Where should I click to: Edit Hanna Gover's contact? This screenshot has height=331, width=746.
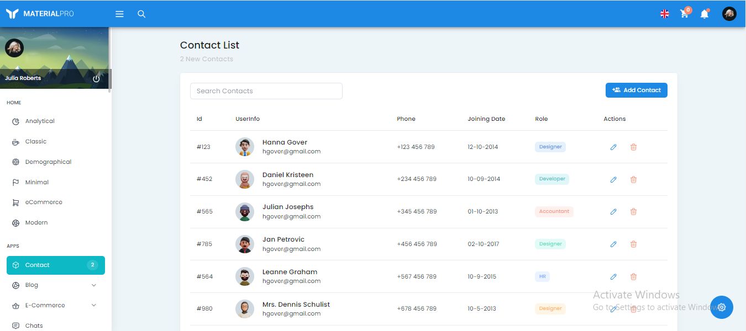pyautogui.click(x=613, y=147)
